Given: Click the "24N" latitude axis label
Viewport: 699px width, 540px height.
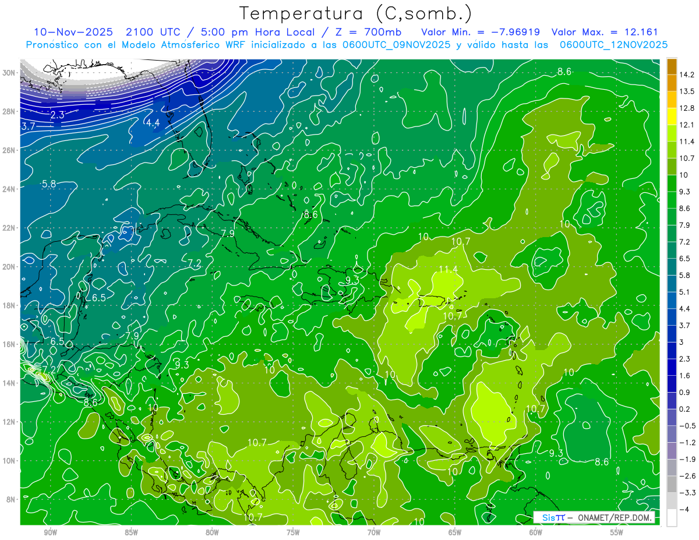Looking at the screenshot, I should (10, 189).
